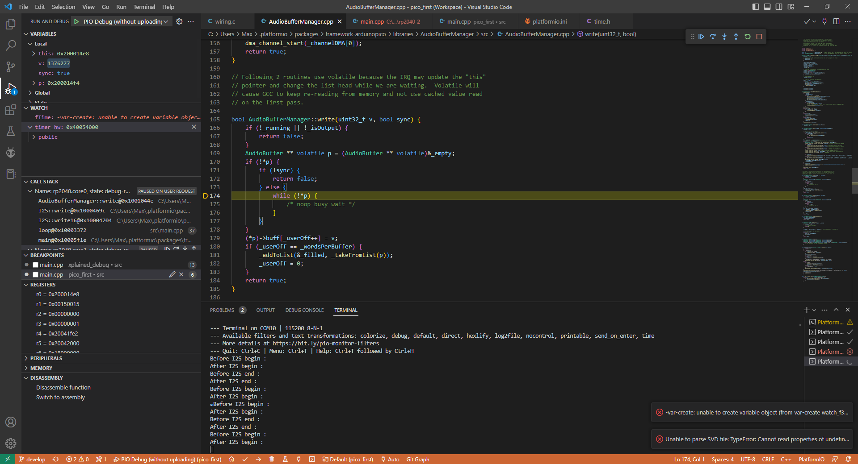The width and height of the screenshot is (858, 464).
Task: Stop the debugger
Action: pos(759,37)
